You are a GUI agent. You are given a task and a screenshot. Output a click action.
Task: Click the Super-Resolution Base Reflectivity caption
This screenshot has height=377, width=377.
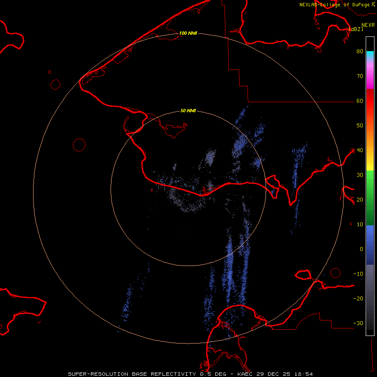(132, 374)
